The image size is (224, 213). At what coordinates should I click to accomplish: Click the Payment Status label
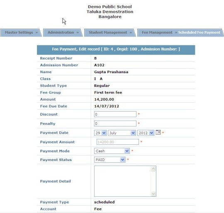[x=56, y=160]
